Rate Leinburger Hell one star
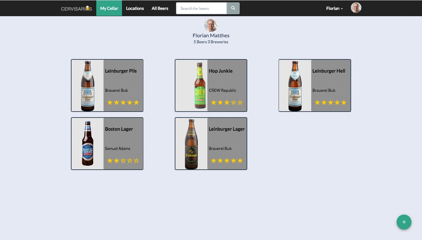The image size is (422, 240). tap(317, 102)
